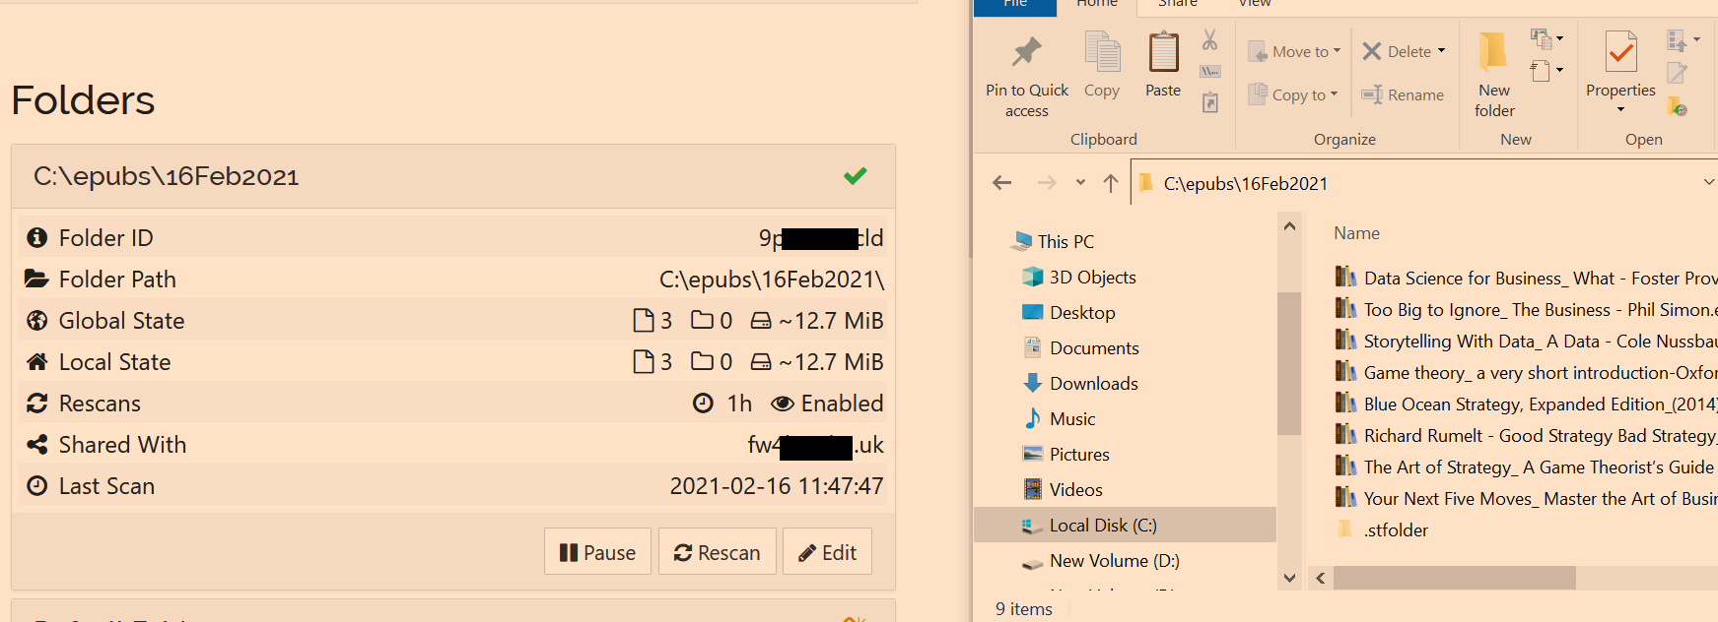Open the Move to dropdown

[x=1294, y=51]
